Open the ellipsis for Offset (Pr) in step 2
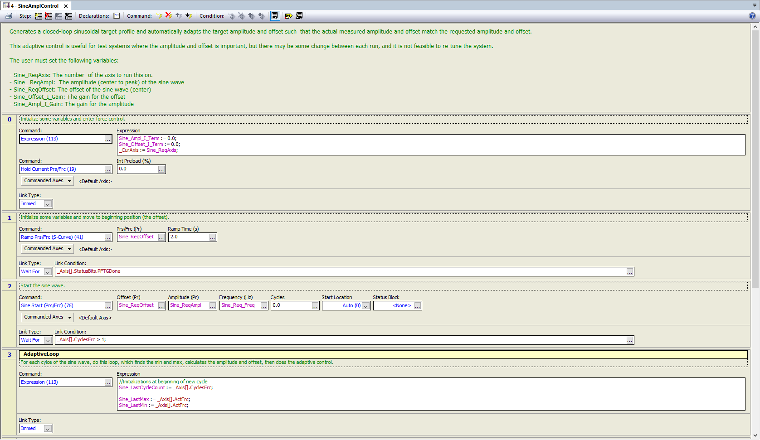 (x=161, y=306)
